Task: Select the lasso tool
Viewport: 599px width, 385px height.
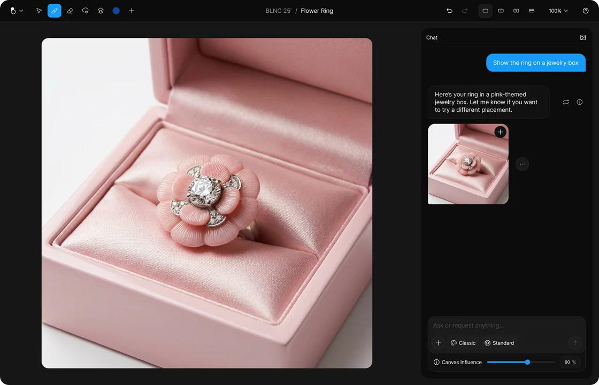Action: pos(85,11)
